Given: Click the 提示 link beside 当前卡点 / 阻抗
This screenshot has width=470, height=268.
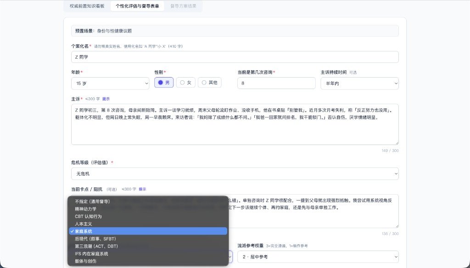Looking at the screenshot, I should pos(142,189).
